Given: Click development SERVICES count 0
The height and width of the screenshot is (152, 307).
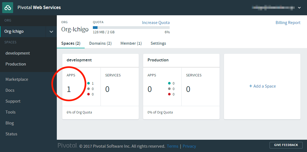Looking at the screenshot, I should [107, 89].
